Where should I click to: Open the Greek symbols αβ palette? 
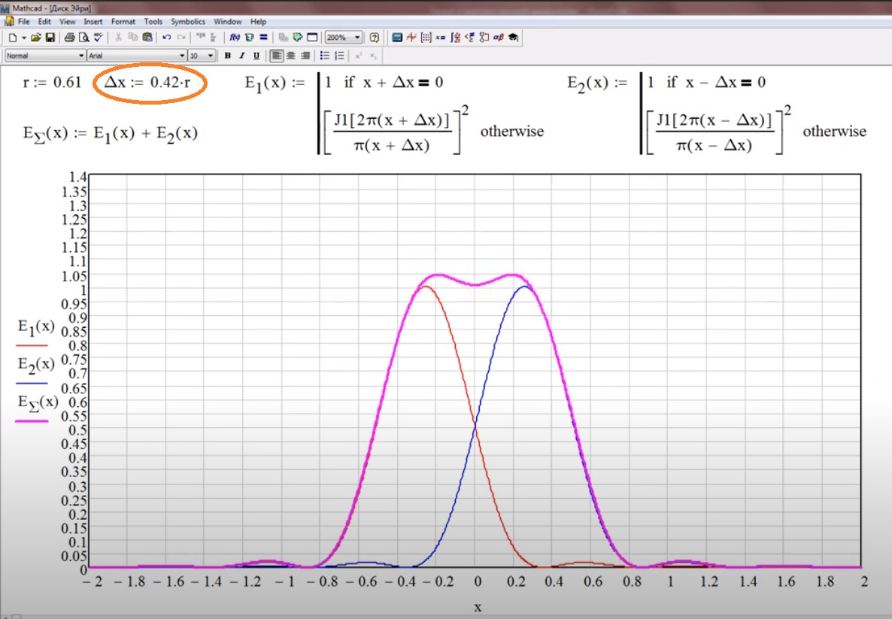(499, 38)
